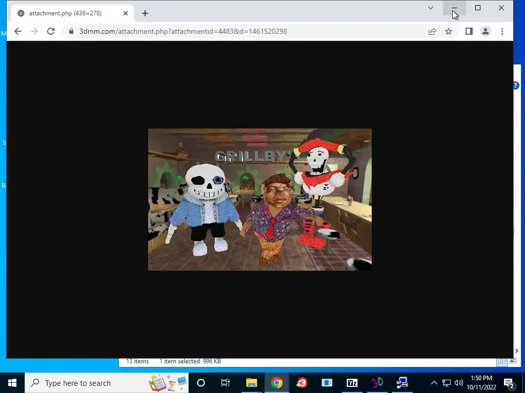Viewport: 525px width, 393px height.
Task: Open the 7-Zip taskbar app
Action: [x=352, y=383]
